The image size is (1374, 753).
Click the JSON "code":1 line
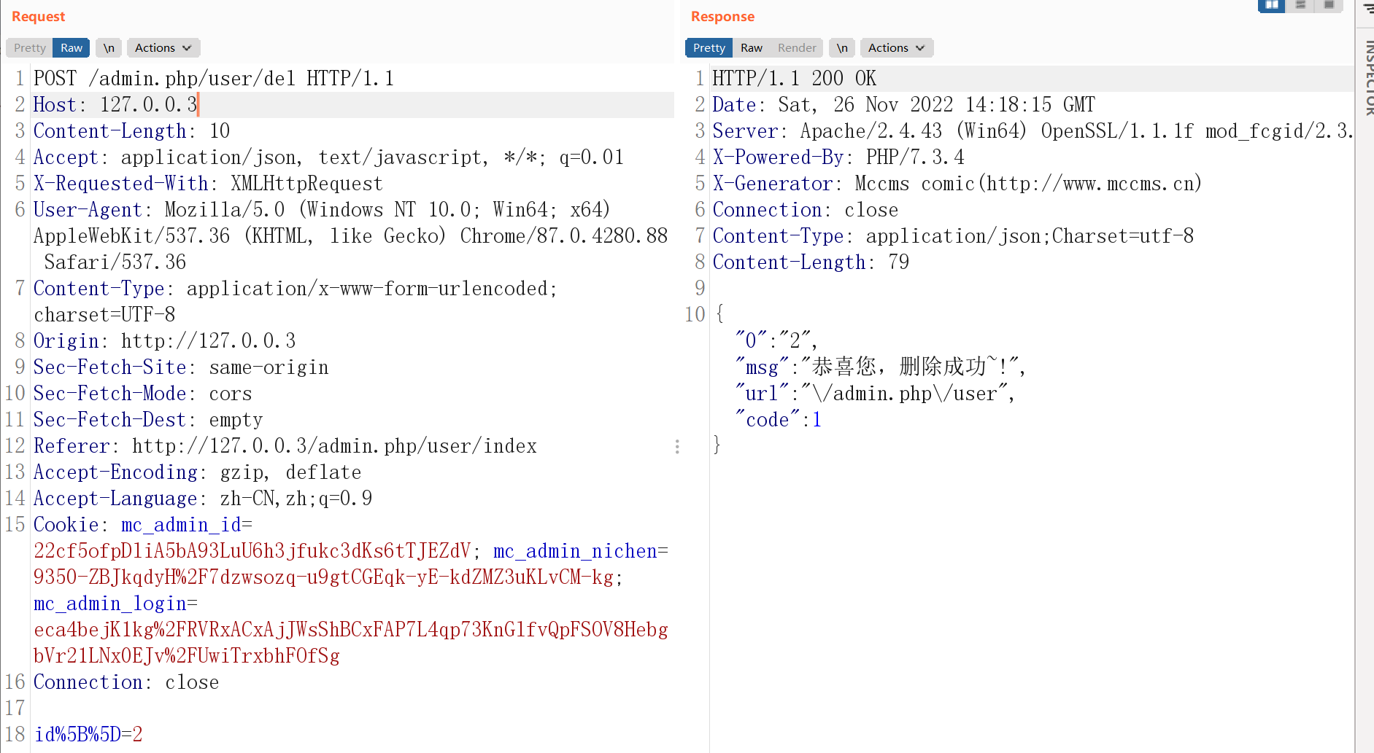[x=779, y=420]
